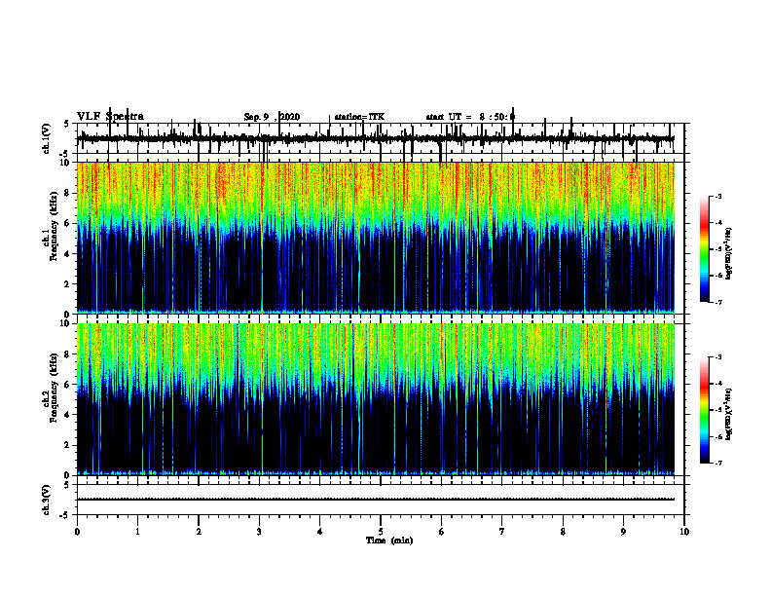Click the flat ch.3 voltage trace line

pyautogui.click(x=376, y=500)
